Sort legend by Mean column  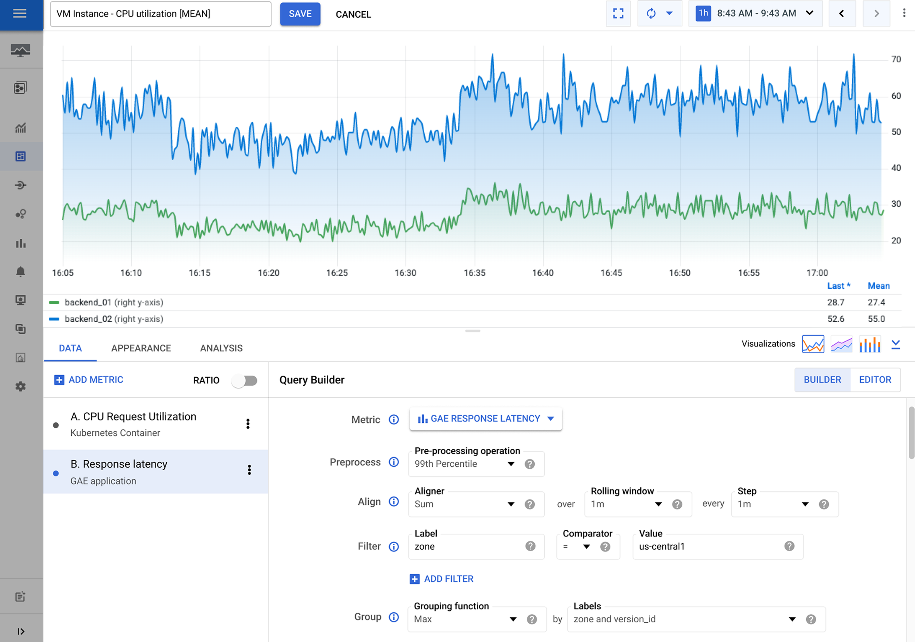tap(879, 286)
